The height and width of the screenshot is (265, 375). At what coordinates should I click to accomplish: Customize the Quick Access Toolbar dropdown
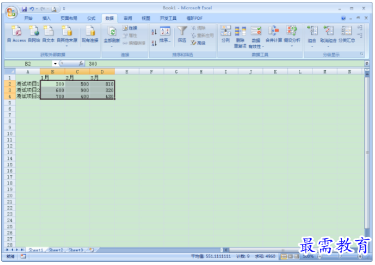click(x=64, y=9)
